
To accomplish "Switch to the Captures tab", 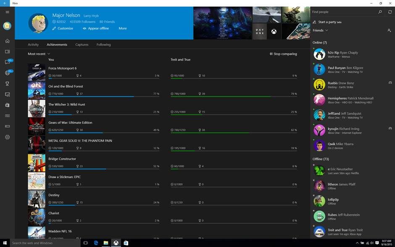I will [x=82, y=45].
